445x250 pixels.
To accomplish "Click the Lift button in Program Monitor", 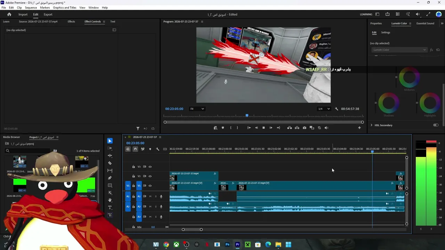I will (x=290, y=128).
